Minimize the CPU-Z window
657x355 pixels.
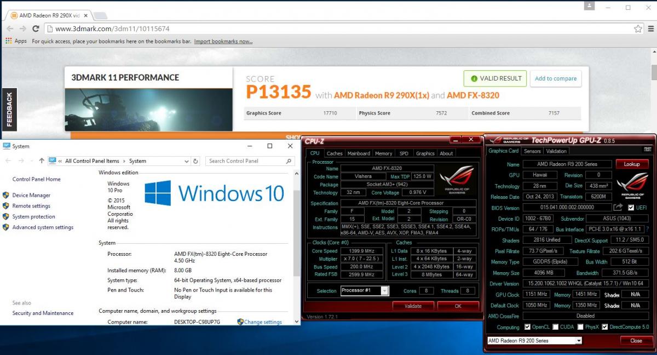click(x=457, y=140)
